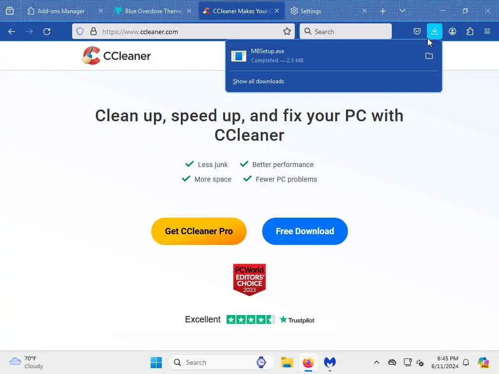This screenshot has width=499, height=374.
Task: Open Firefox View icon in tab bar
Action: point(10,11)
